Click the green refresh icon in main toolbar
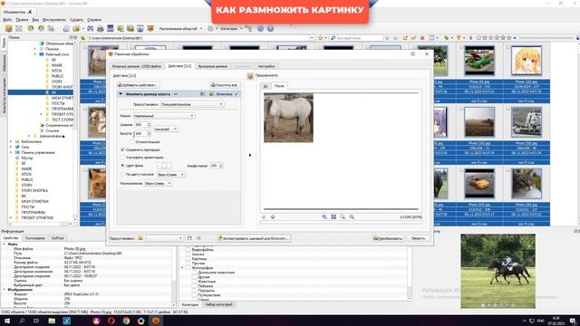 31,28
